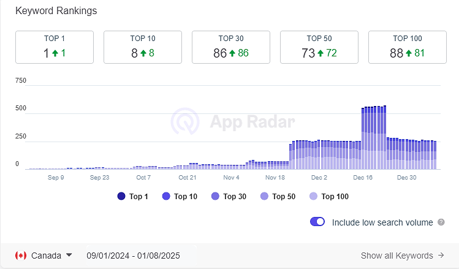Click the green up arrow in TOP 50 card
459x269 pixels.
pyautogui.click(x=321, y=53)
